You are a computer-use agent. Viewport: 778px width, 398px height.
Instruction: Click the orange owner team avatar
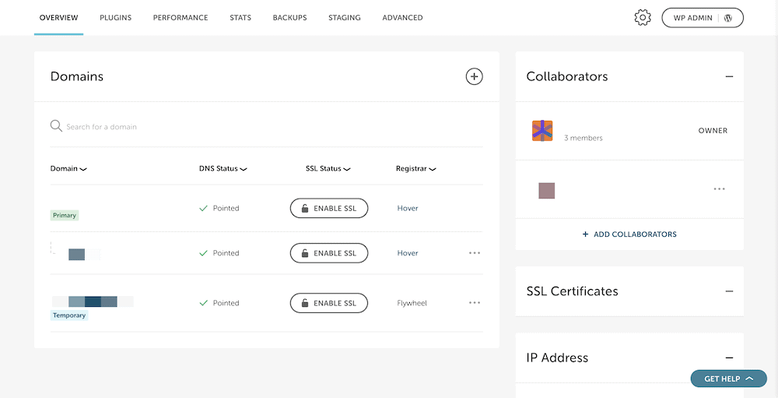(x=542, y=131)
